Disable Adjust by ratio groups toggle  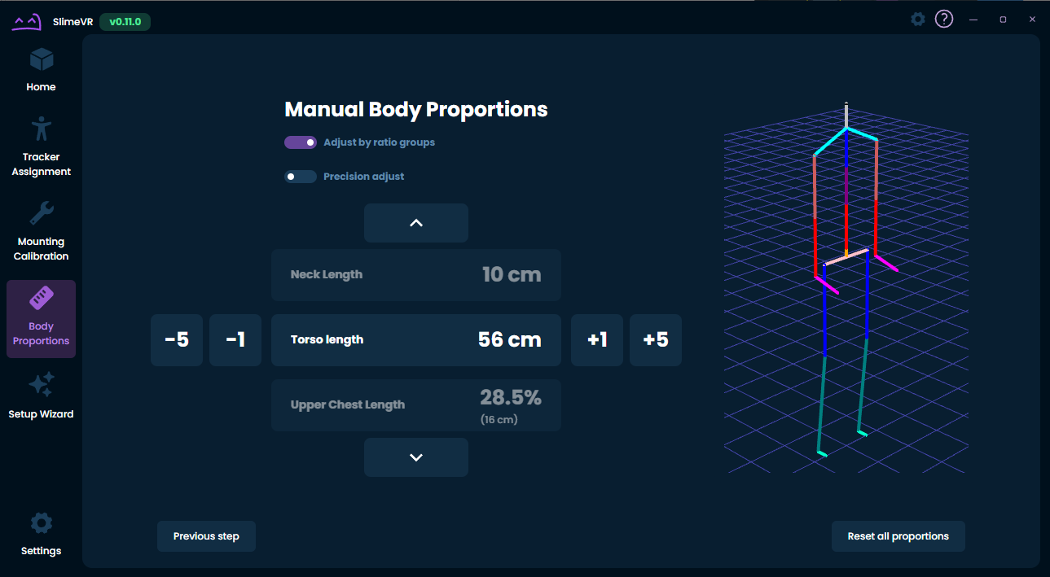point(301,142)
